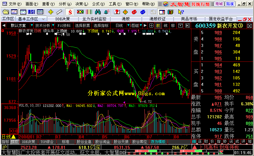Select the TOP综合 bottom template tab
254x156 pixels.
point(47,142)
